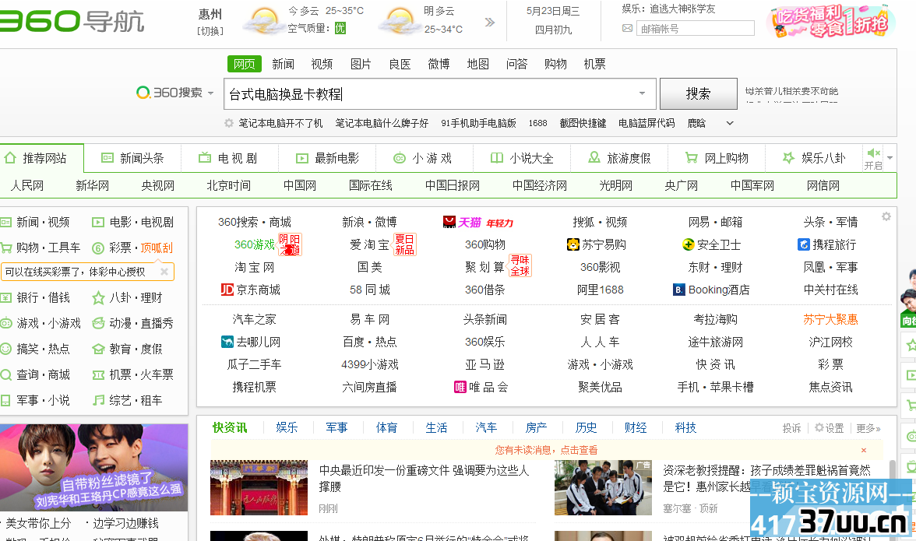This screenshot has height=541, width=916.
Task: Open the celebrity CP promo image
Action: click(x=94, y=468)
